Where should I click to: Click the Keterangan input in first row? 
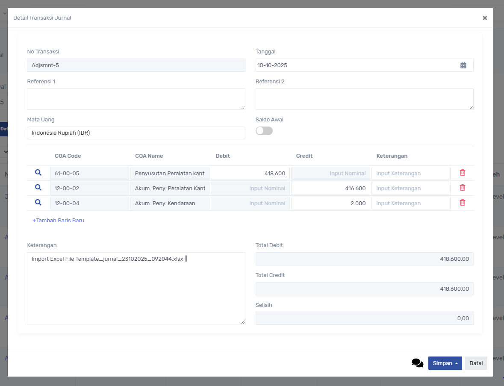click(410, 174)
